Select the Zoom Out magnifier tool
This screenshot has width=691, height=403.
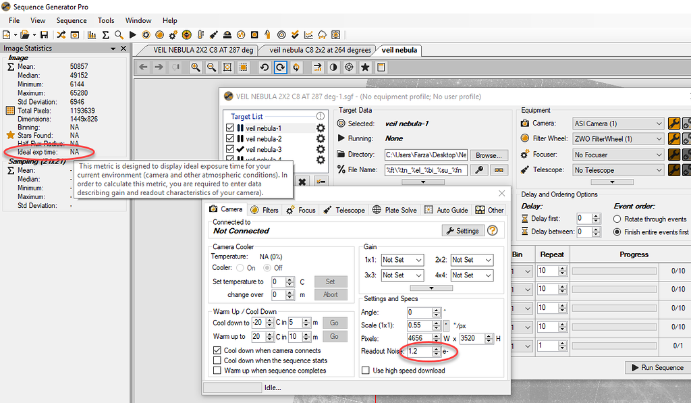[x=211, y=67]
